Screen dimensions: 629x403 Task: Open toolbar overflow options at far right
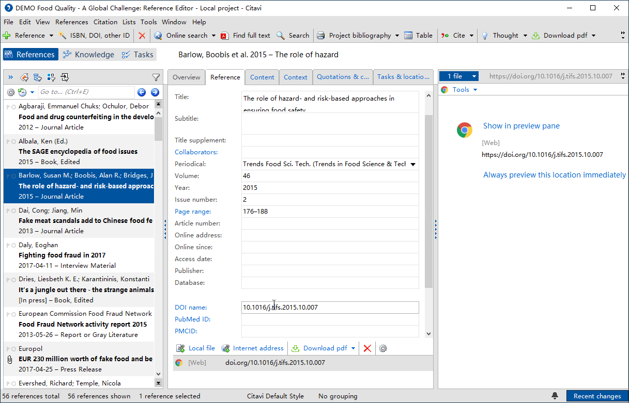(x=623, y=36)
